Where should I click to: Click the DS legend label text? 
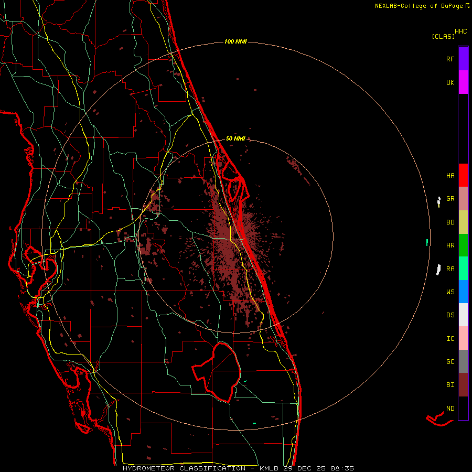(450, 315)
